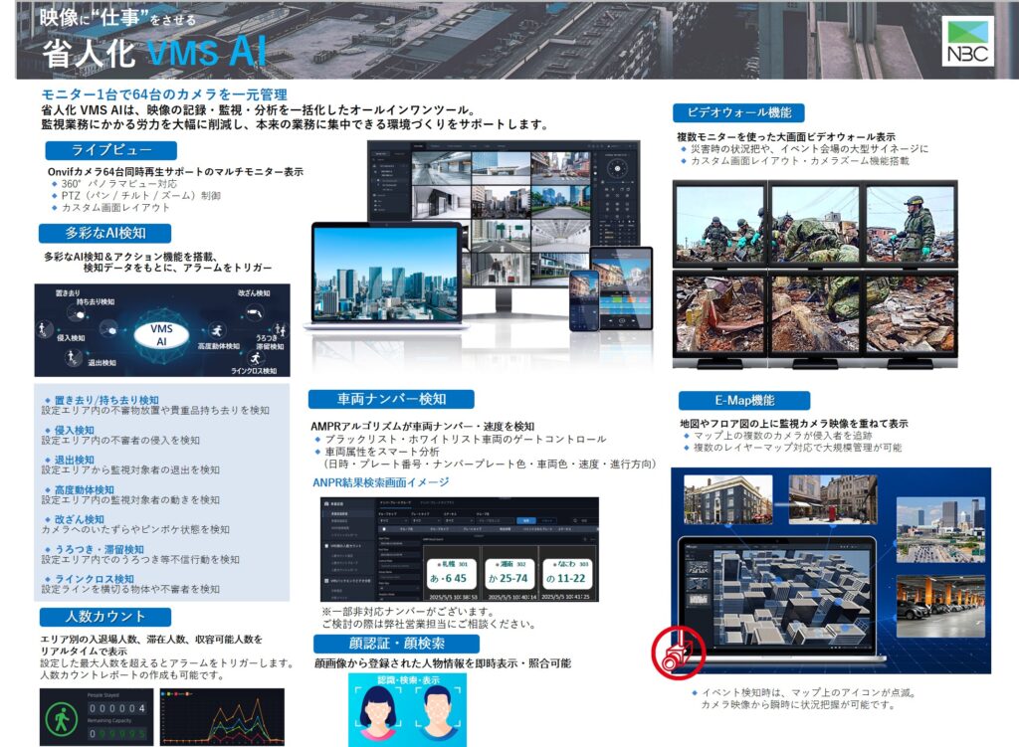Click the dark brick building thumbnail on the E-Map
The width and height of the screenshot is (1019, 747).
(727, 499)
